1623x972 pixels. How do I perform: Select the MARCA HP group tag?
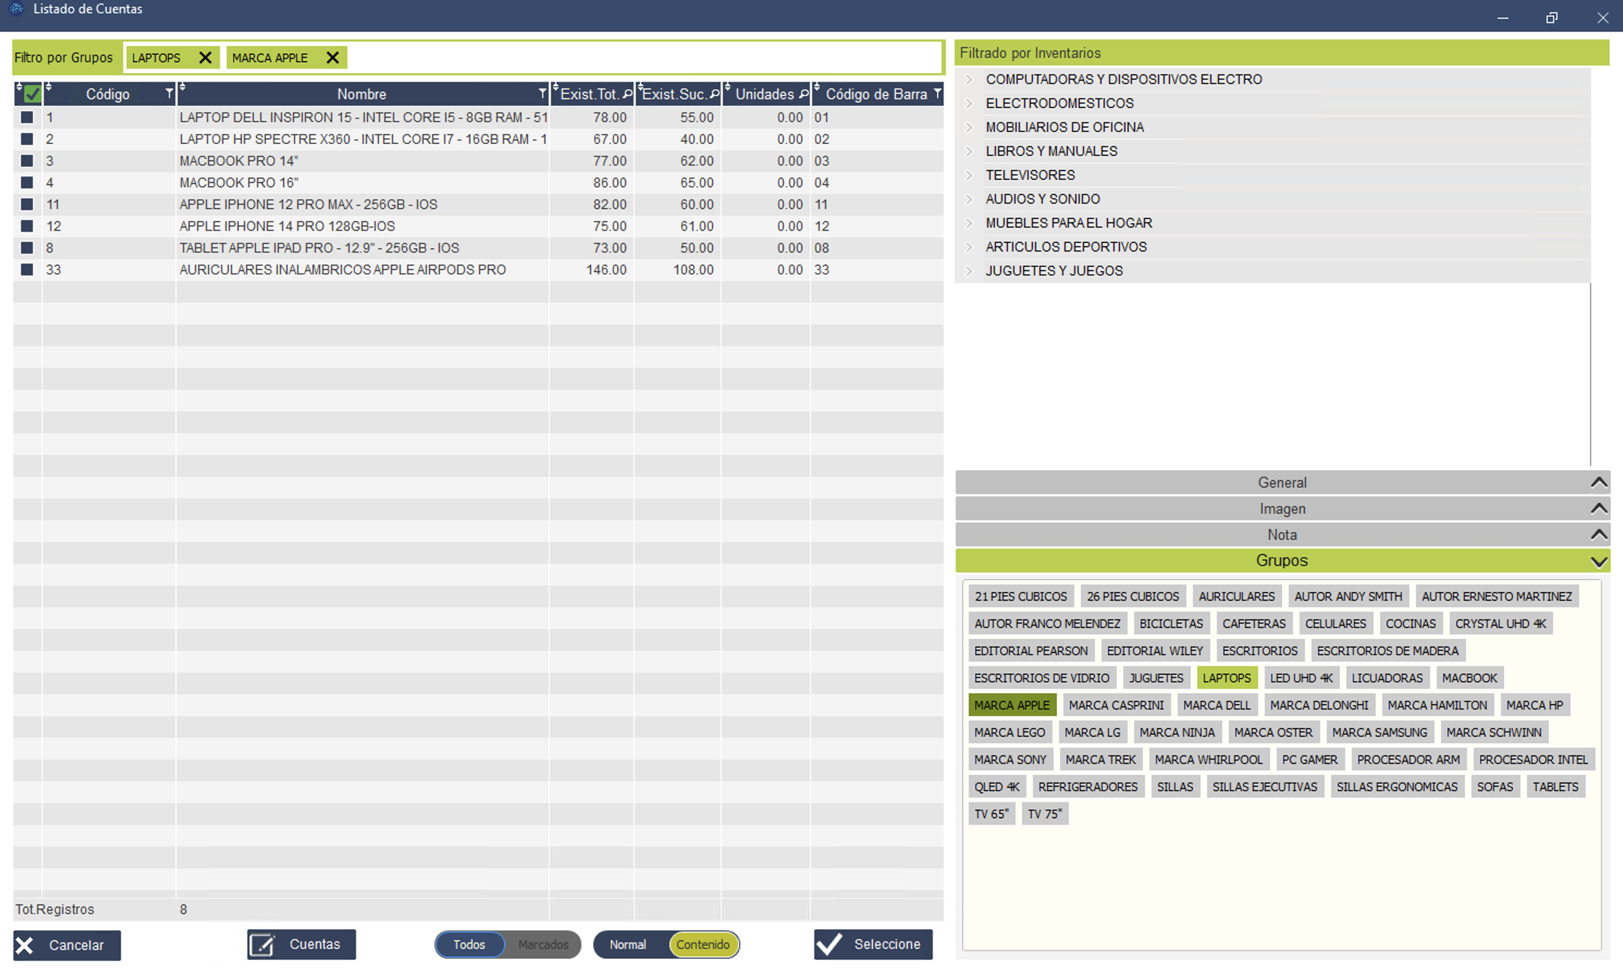1534,705
